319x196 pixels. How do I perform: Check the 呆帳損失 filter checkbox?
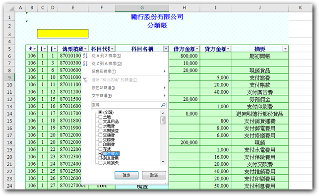(100, 163)
